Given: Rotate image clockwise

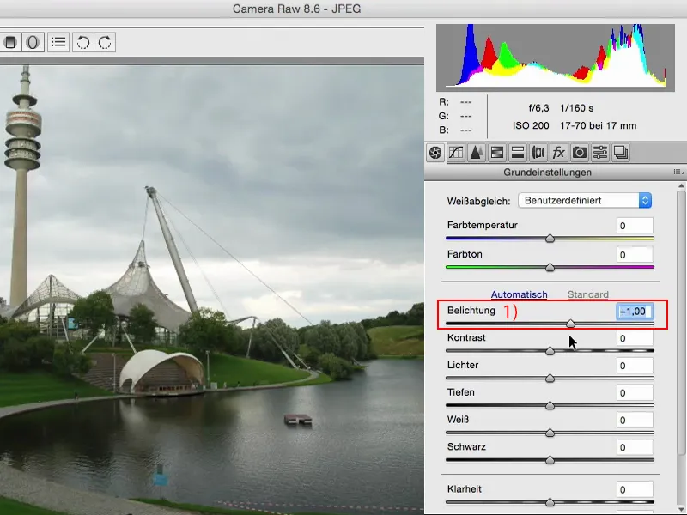Looking at the screenshot, I should pos(105,42).
